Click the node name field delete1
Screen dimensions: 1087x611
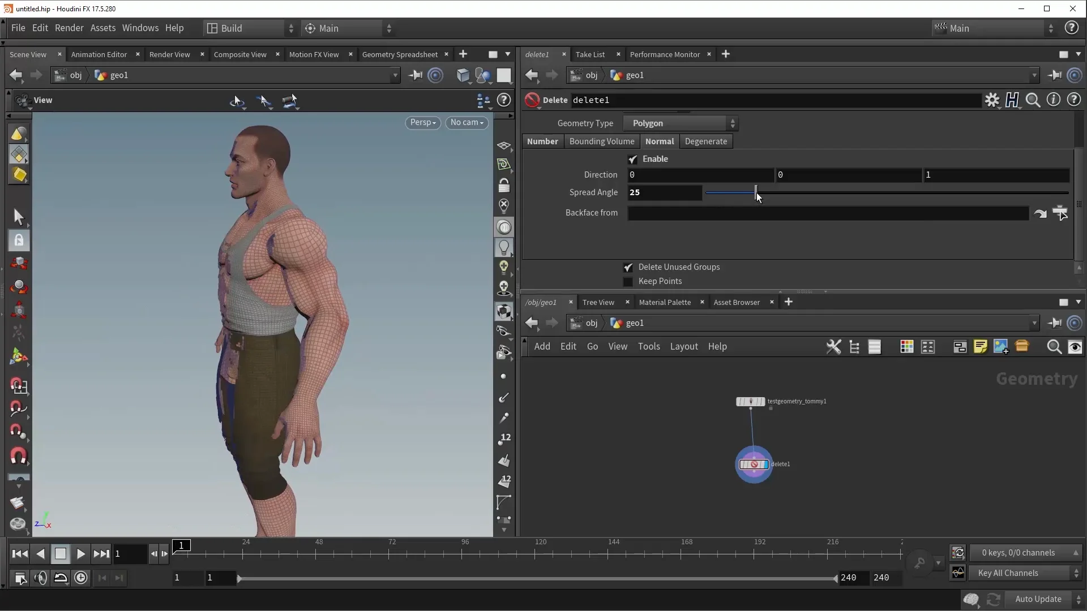[776, 100]
